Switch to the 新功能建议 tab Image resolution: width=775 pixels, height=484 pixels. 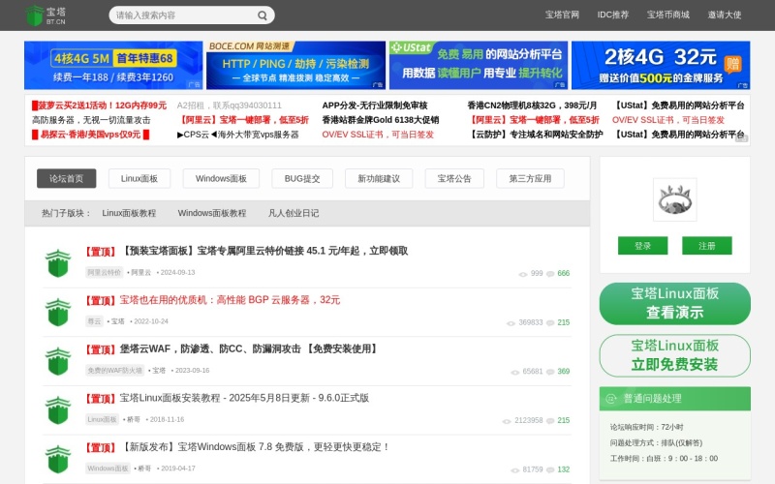(x=379, y=178)
